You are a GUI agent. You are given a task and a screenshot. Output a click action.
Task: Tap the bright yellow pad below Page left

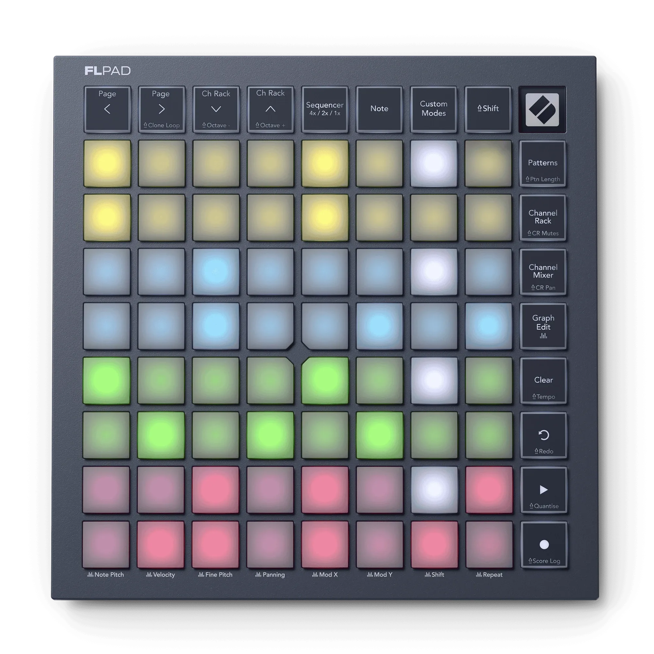coord(107,163)
